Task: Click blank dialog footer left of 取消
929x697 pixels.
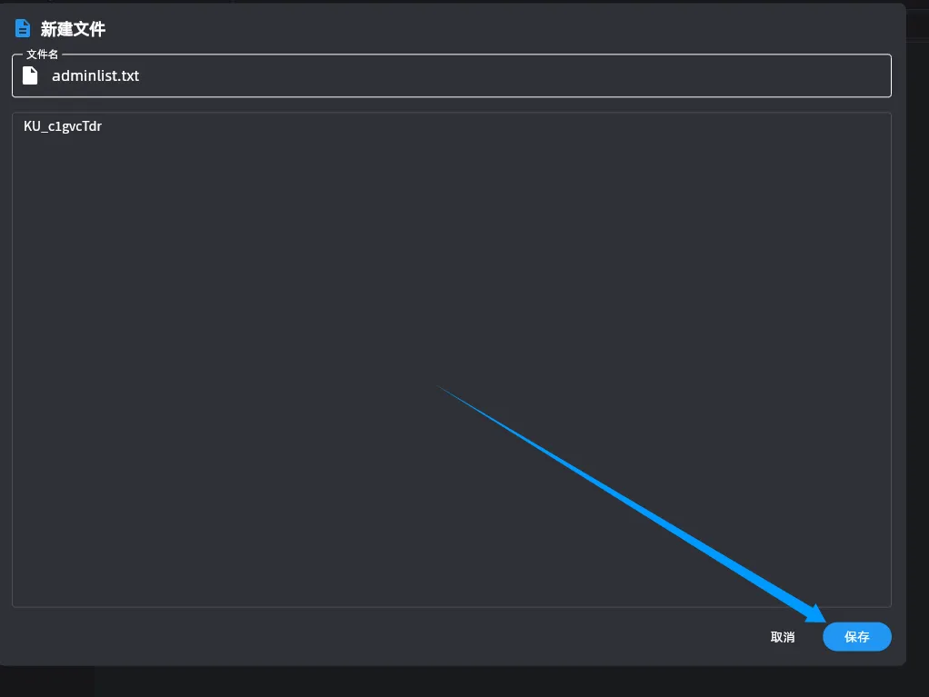Action: 364,637
